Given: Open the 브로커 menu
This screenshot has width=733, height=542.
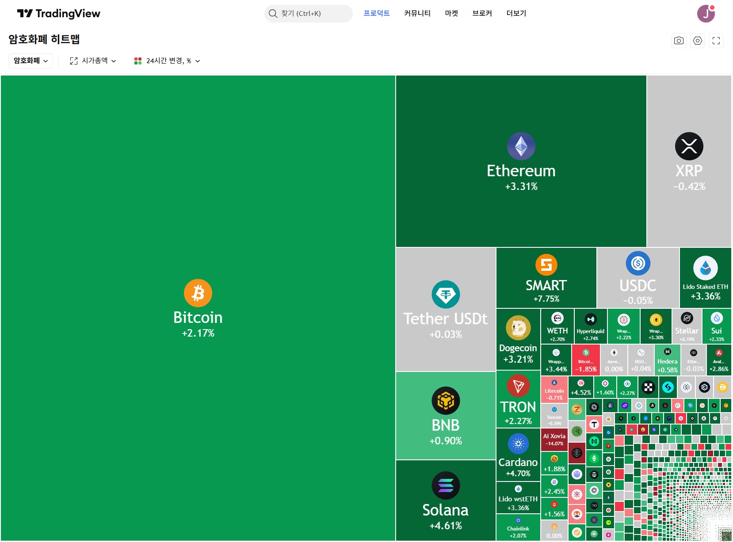Looking at the screenshot, I should point(482,13).
